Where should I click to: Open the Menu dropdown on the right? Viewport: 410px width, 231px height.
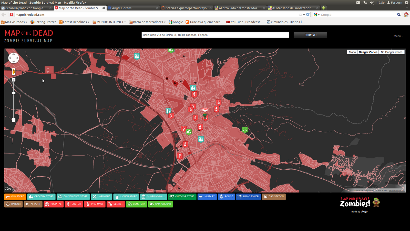click(x=398, y=36)
